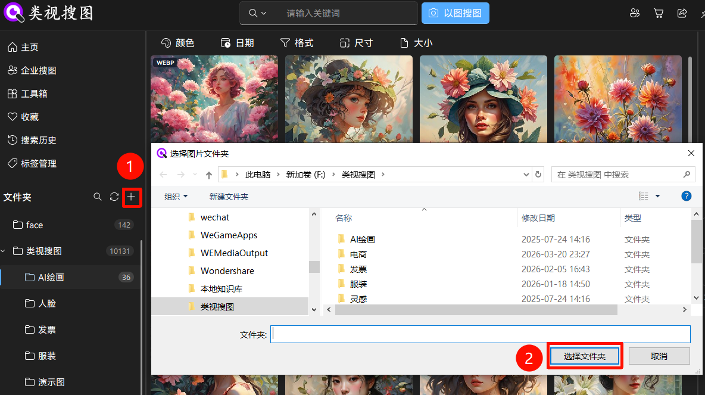The image size is (705, 395).
Task: Select the 电商 folder in file list
Action: click(x=358, y=254)
